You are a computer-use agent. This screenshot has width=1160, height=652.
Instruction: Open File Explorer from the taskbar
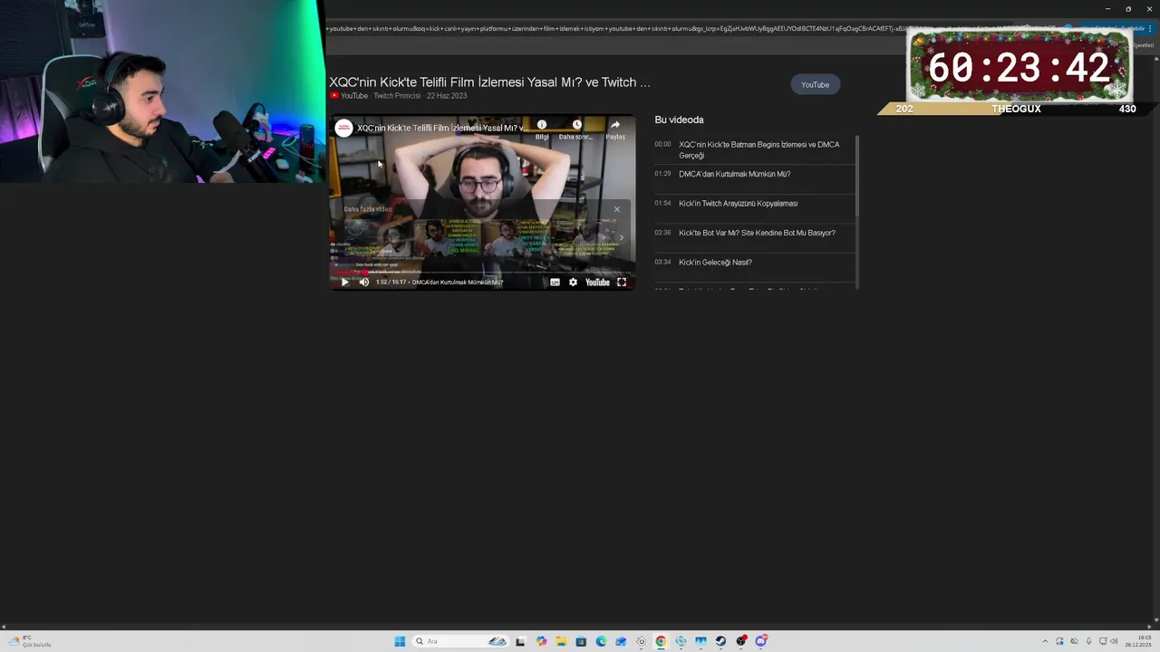pos(561,641)
